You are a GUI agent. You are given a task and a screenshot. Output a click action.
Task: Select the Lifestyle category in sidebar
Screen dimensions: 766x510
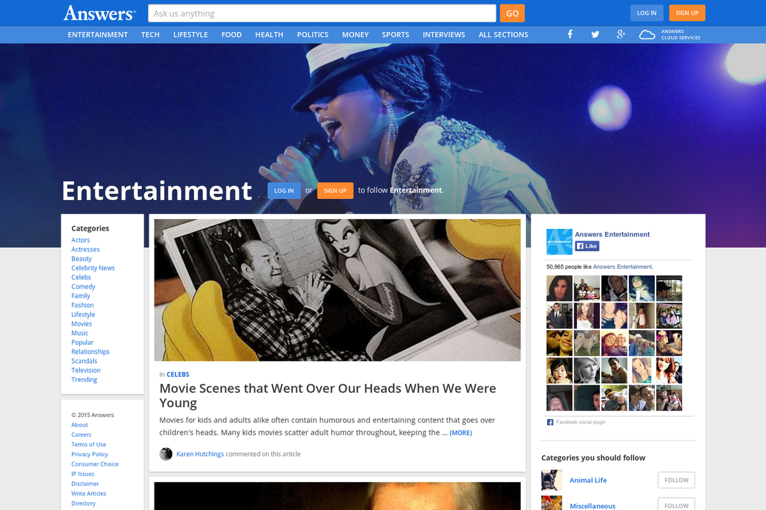point(83,314)
